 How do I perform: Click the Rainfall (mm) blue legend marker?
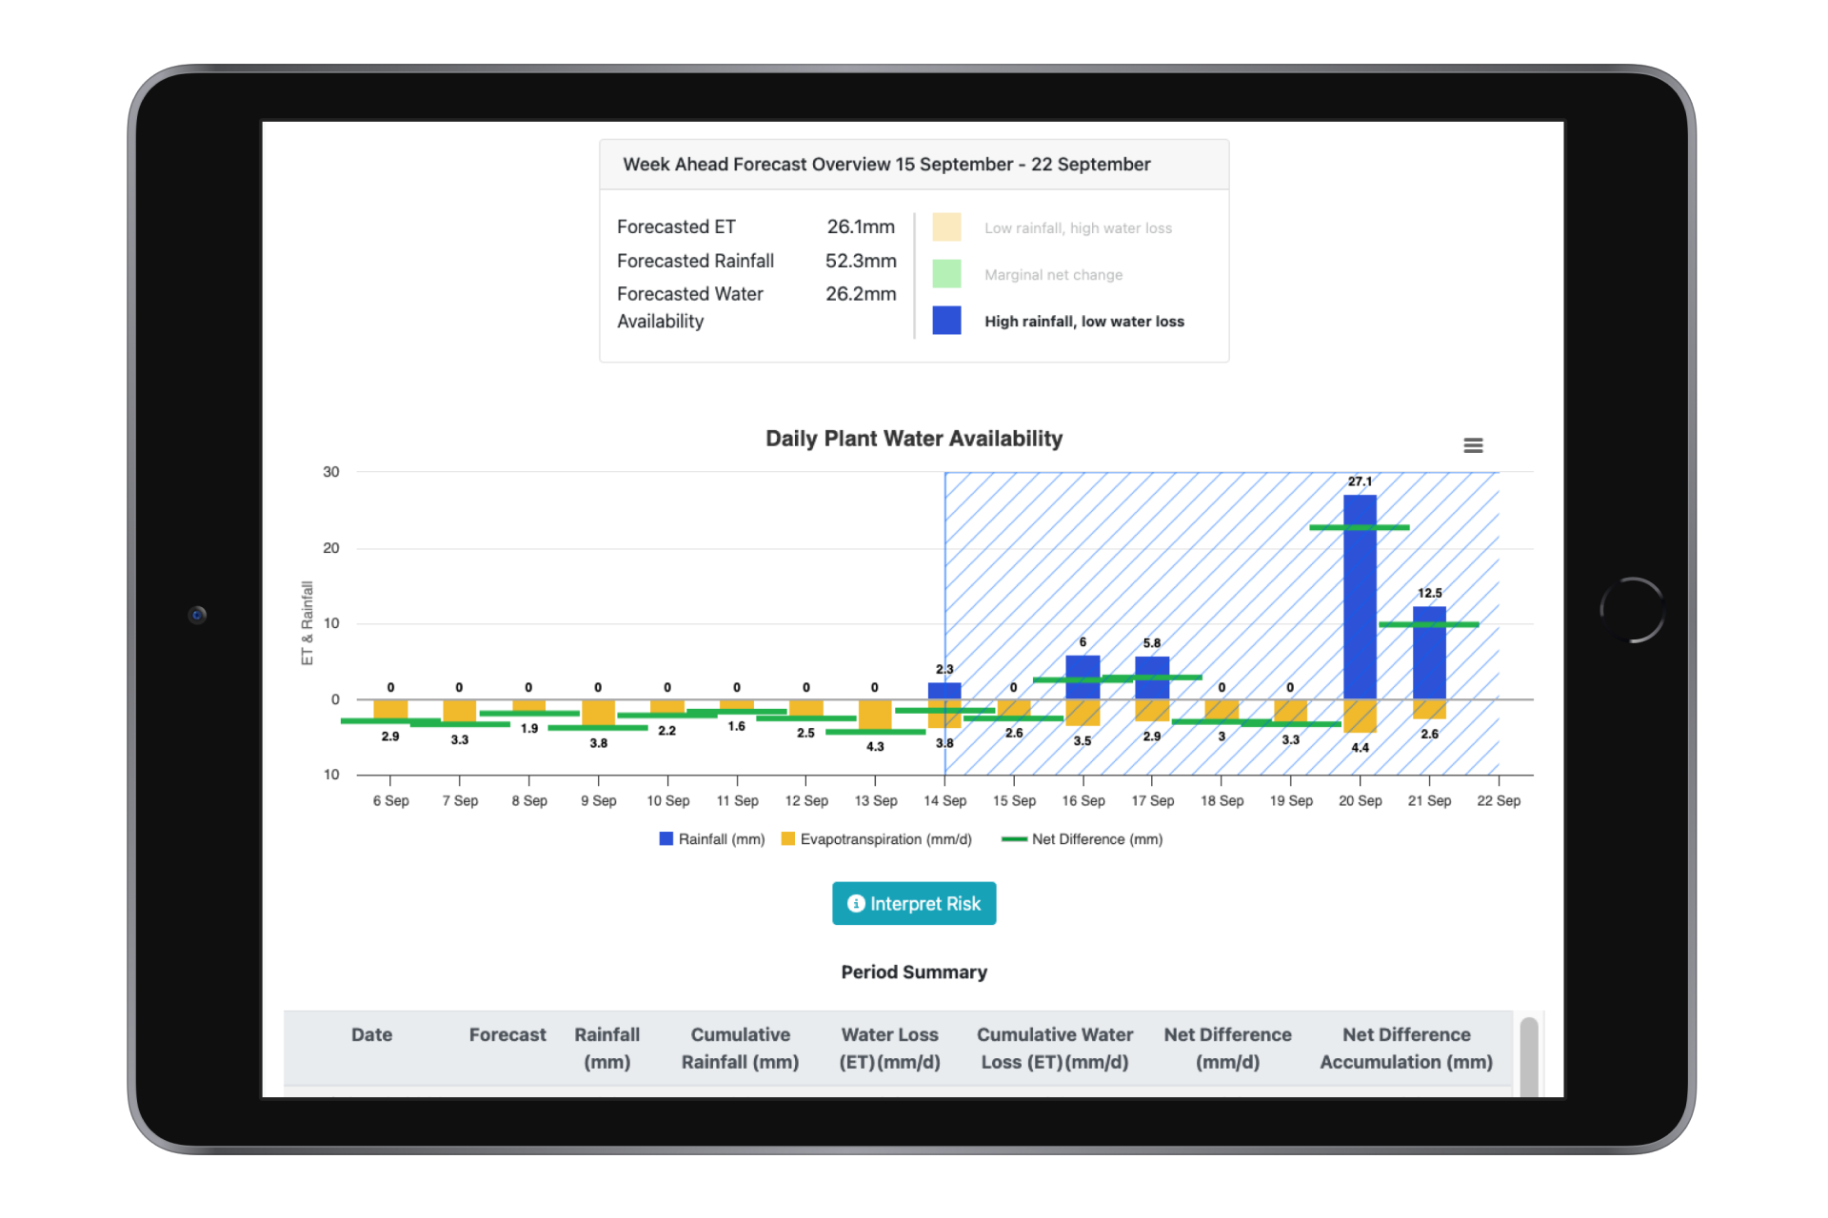pyautogui.click(x=664, y=838)
